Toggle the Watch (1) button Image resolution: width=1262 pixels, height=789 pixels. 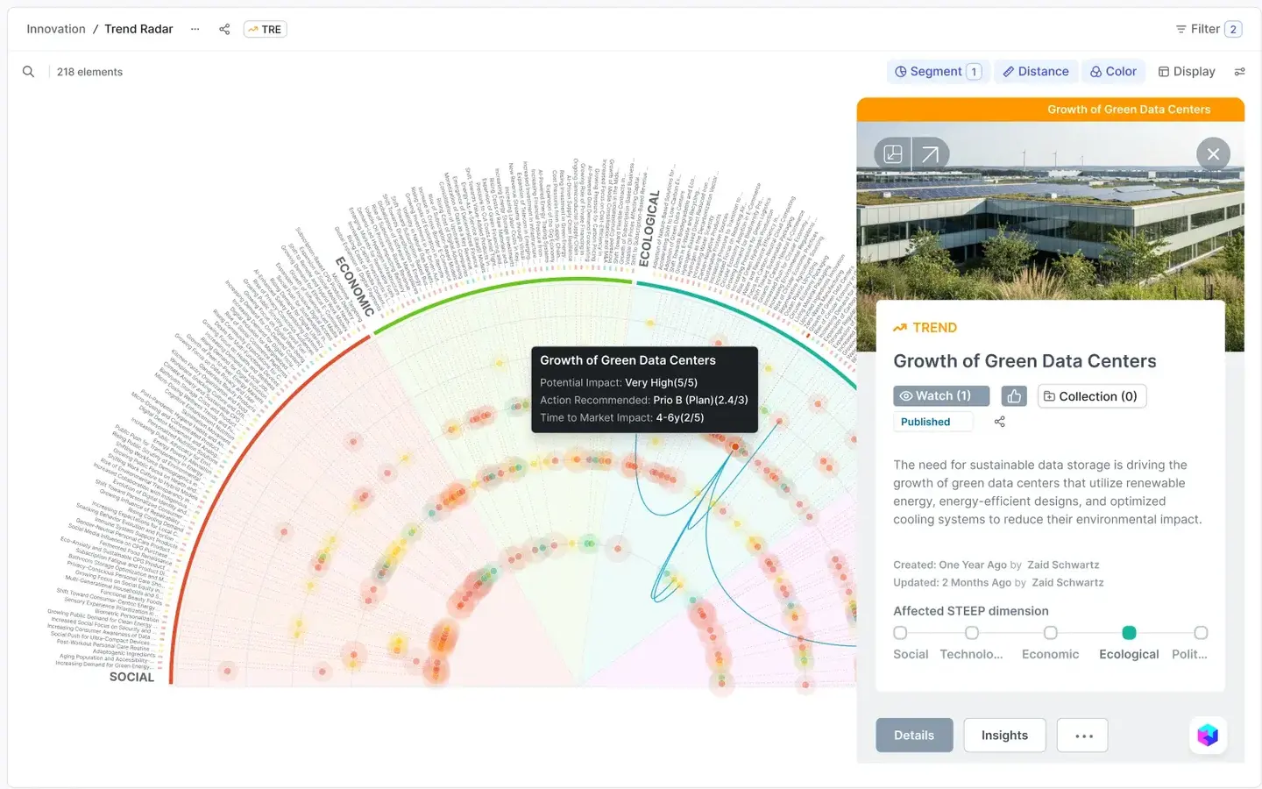point(941,396)
